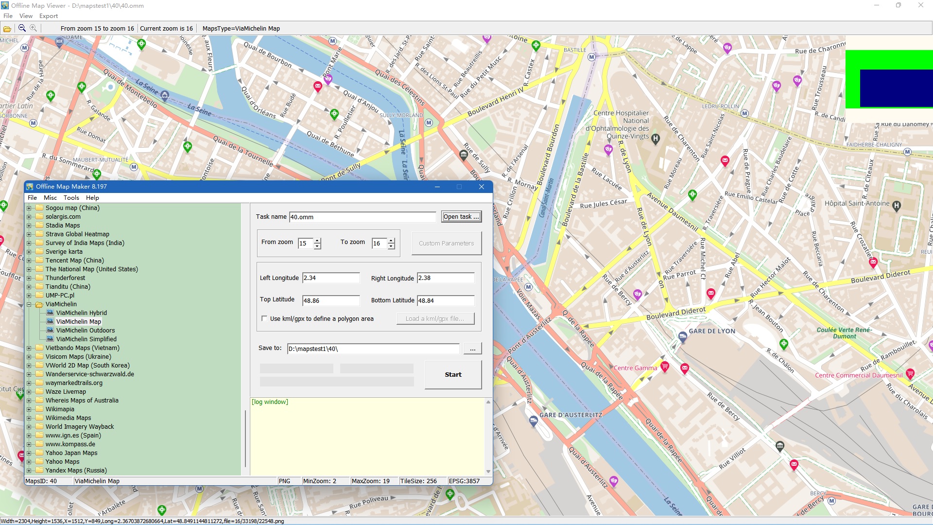933x525 pixels.
Task: Click the Offline Map Viewer title bar icon
Action: coord(5,5)
